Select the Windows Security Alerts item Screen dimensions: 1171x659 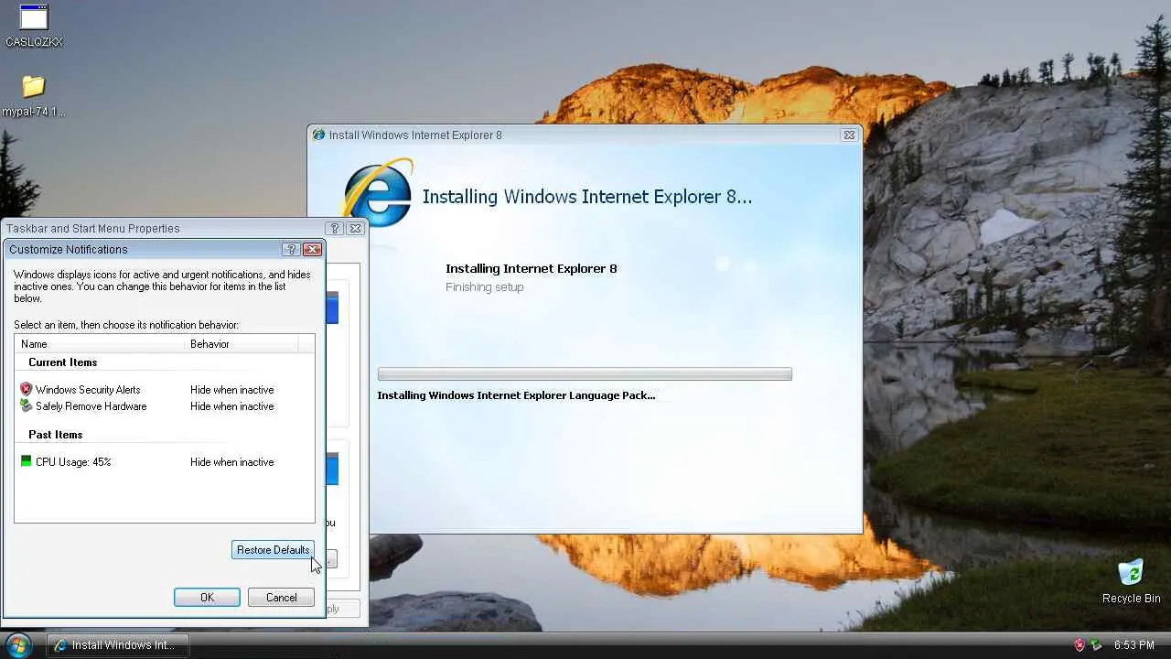[88, 390]
